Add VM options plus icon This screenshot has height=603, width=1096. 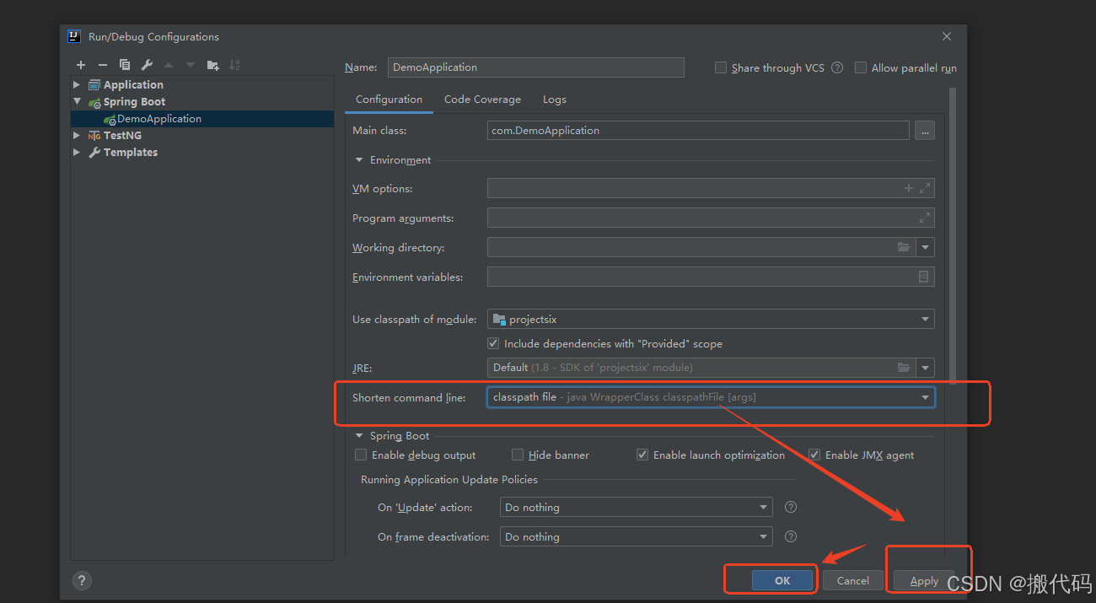(909, 189)
